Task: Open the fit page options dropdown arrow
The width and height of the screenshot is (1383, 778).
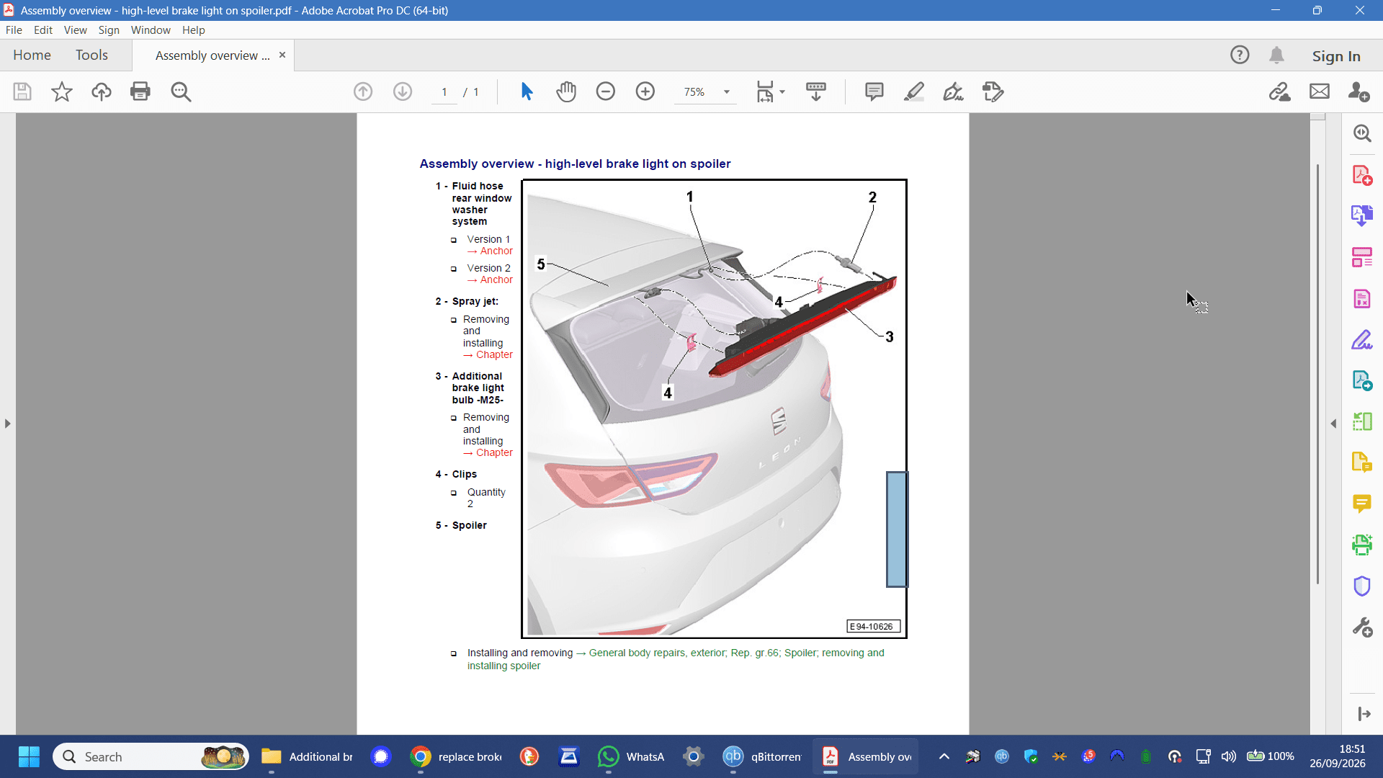Action: 782,91
